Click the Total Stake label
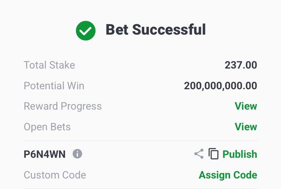The width and height of the screenshot is (281, 189). (x=49, y=65)
